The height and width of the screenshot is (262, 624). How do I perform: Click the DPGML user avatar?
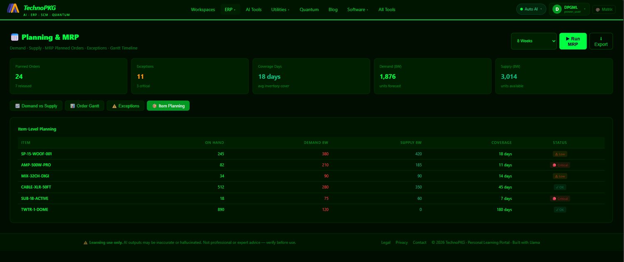[557, 9]
